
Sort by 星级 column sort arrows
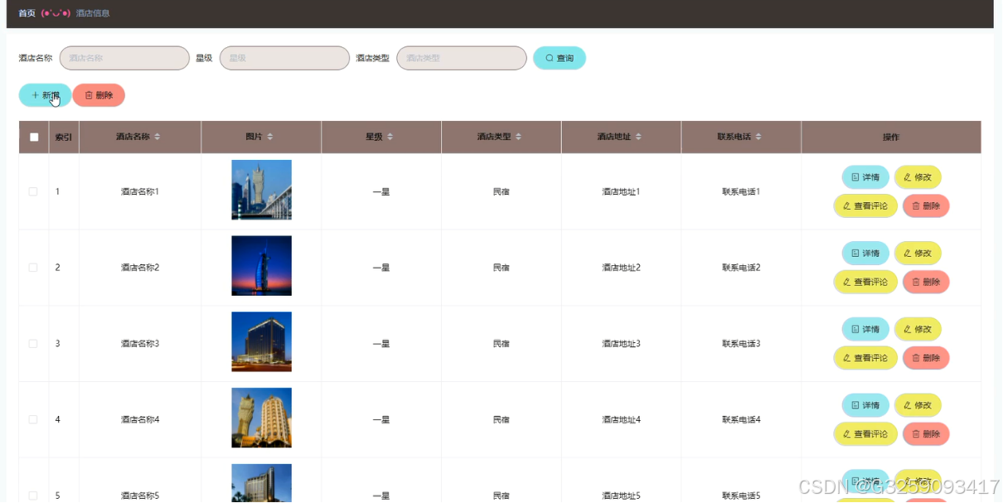390,137
